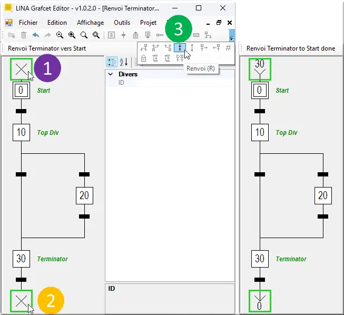Select the transition below step 30 in the left chart
The image size is (344, 315).
pos(21,280)
